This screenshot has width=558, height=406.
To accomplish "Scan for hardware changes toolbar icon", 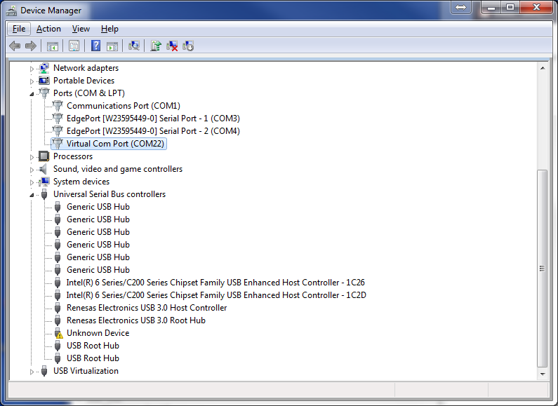I will (x=134, y=46).
